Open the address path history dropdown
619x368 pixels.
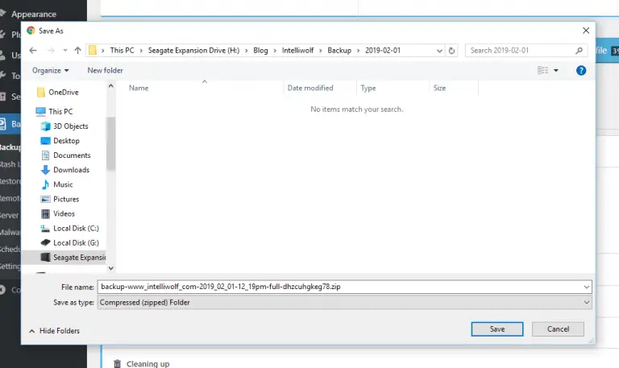pos(436,50)
